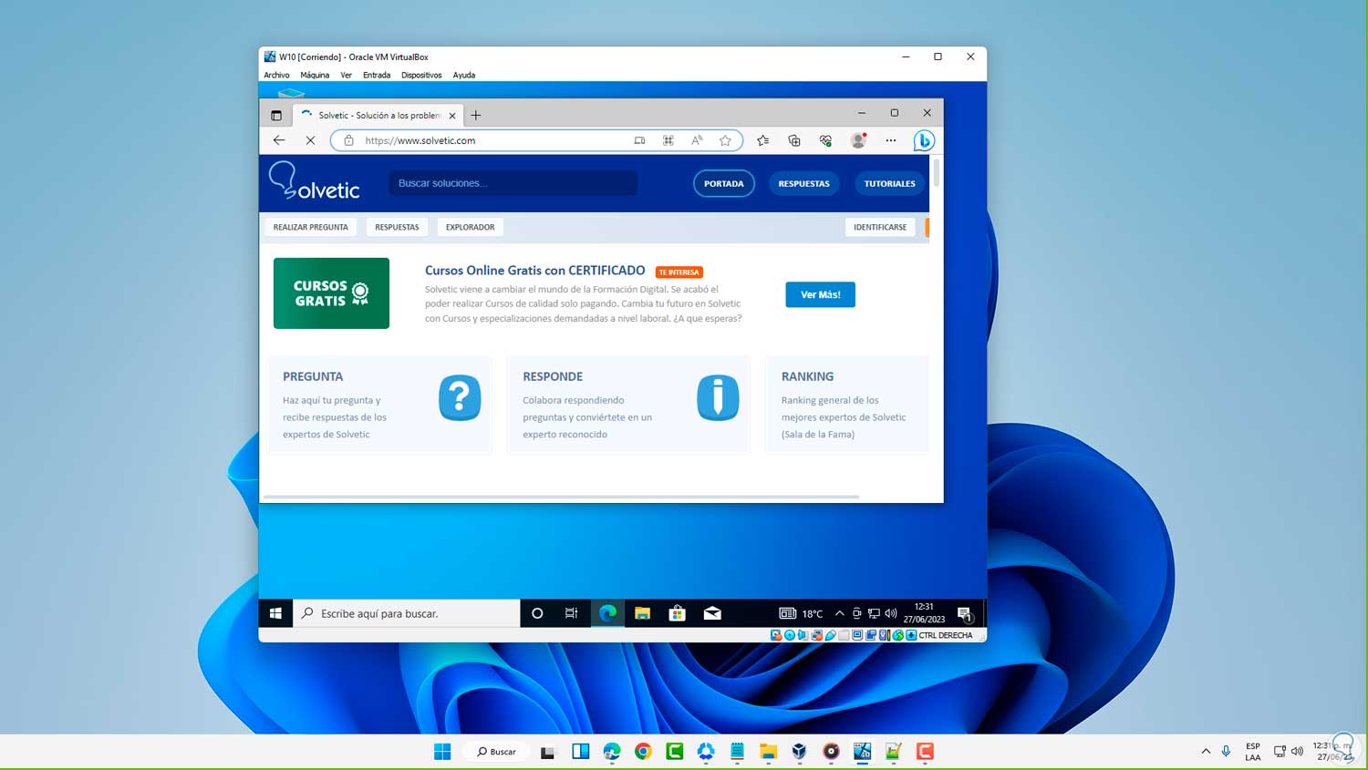Go to PORTADA on Solvetic

pos(724,183)
